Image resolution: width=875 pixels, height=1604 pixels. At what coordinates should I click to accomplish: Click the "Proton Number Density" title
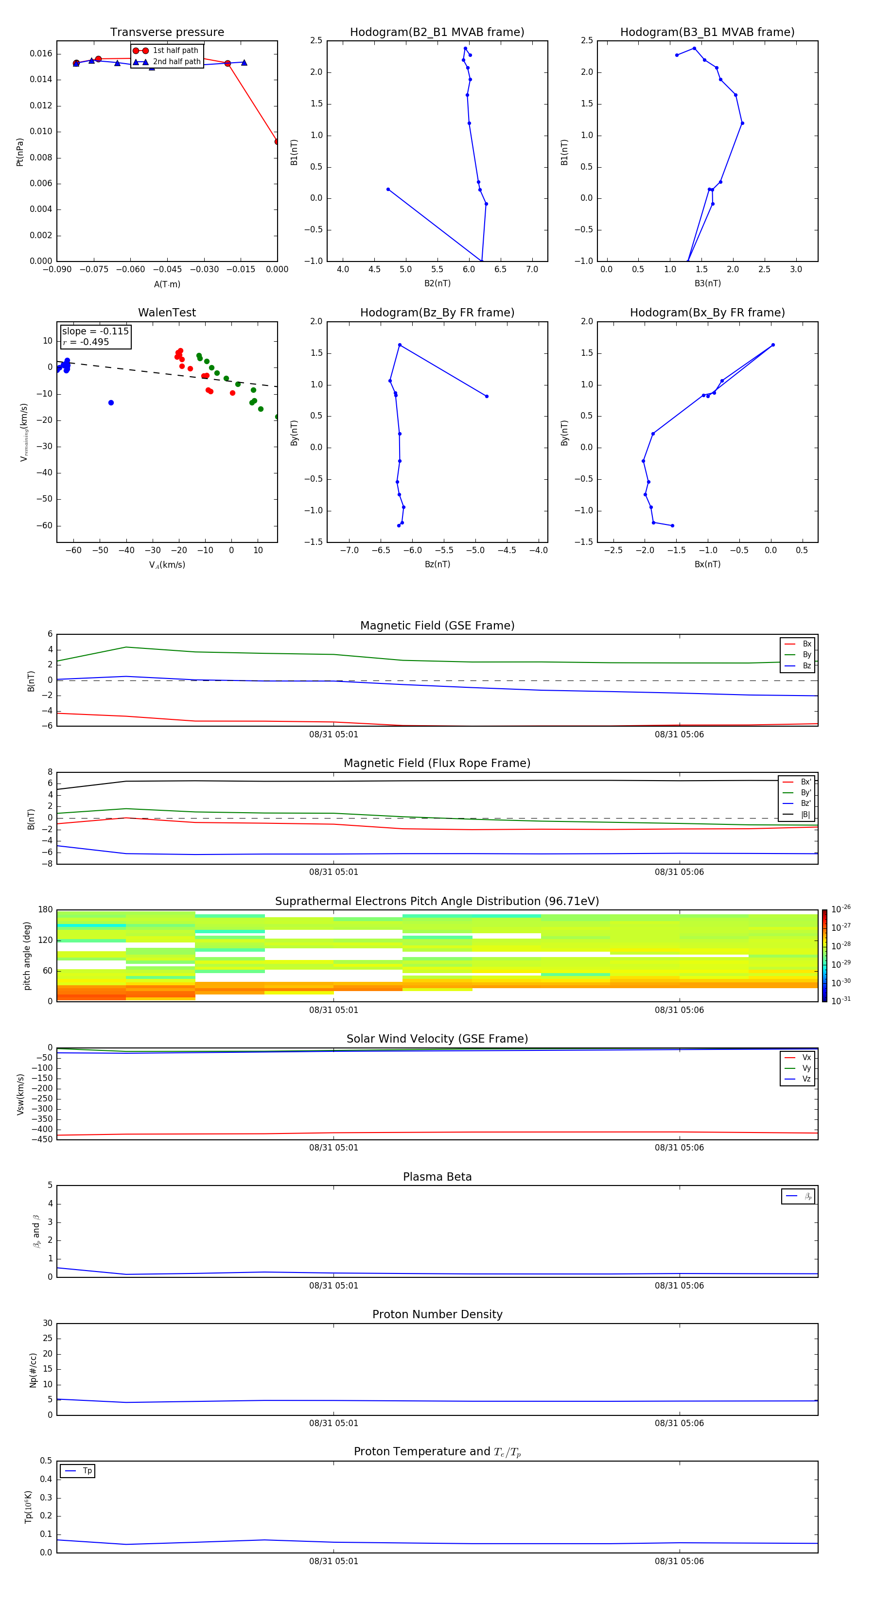click(x=437, y=1314)
